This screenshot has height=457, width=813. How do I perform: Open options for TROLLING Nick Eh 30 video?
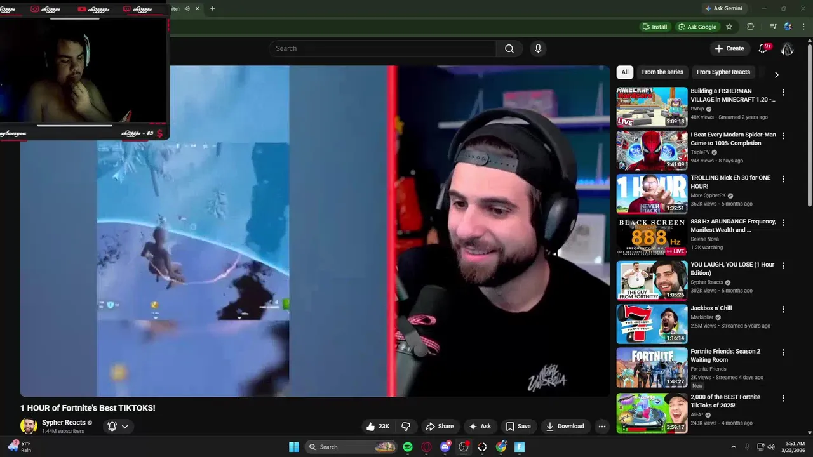point(783,179)
